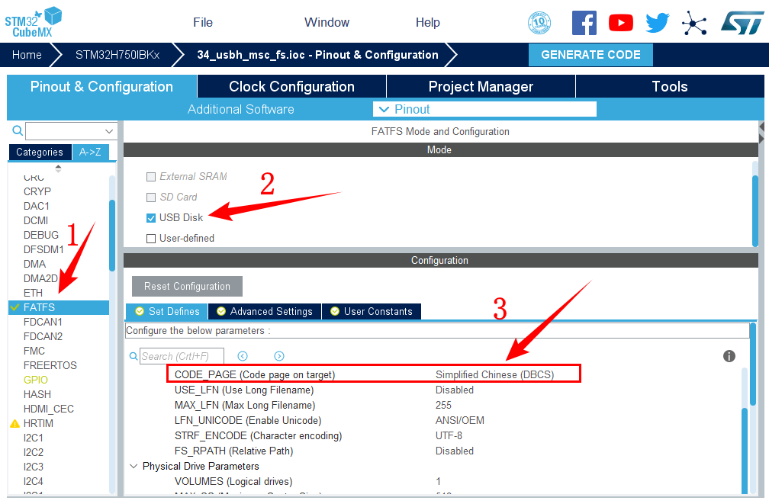Click the ST community network icon
Screen dimensions: 769x504
click(x=693, y=23)
